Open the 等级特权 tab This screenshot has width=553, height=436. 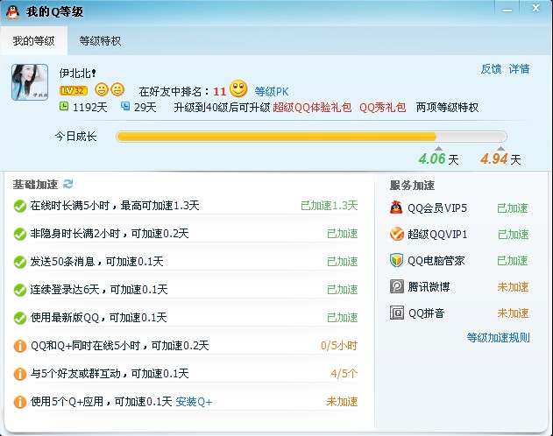[100, 40]
